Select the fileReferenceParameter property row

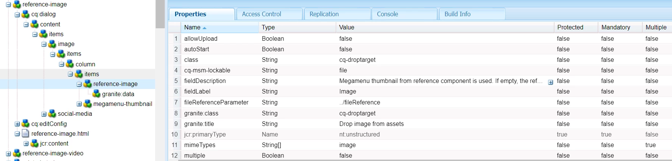click(216, 102)
